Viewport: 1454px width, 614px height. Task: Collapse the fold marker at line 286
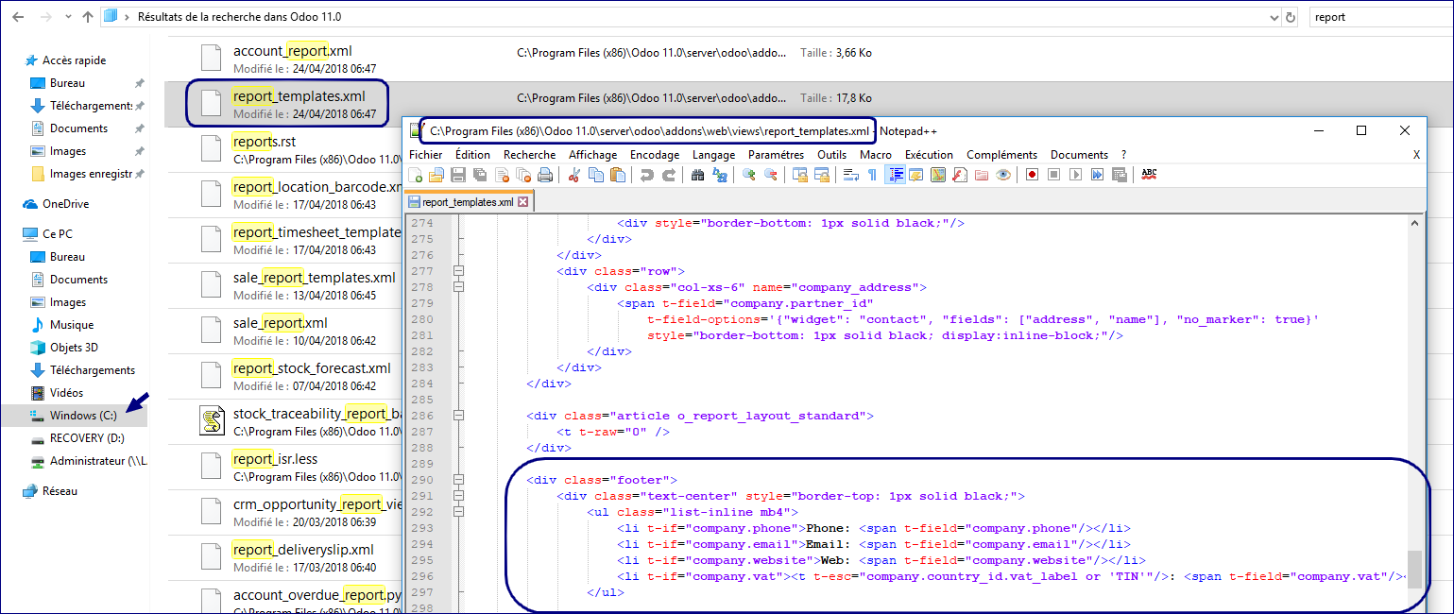click(x=459, y=416)
